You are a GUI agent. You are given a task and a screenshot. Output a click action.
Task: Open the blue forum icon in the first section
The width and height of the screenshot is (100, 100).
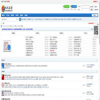pos(3,66)
